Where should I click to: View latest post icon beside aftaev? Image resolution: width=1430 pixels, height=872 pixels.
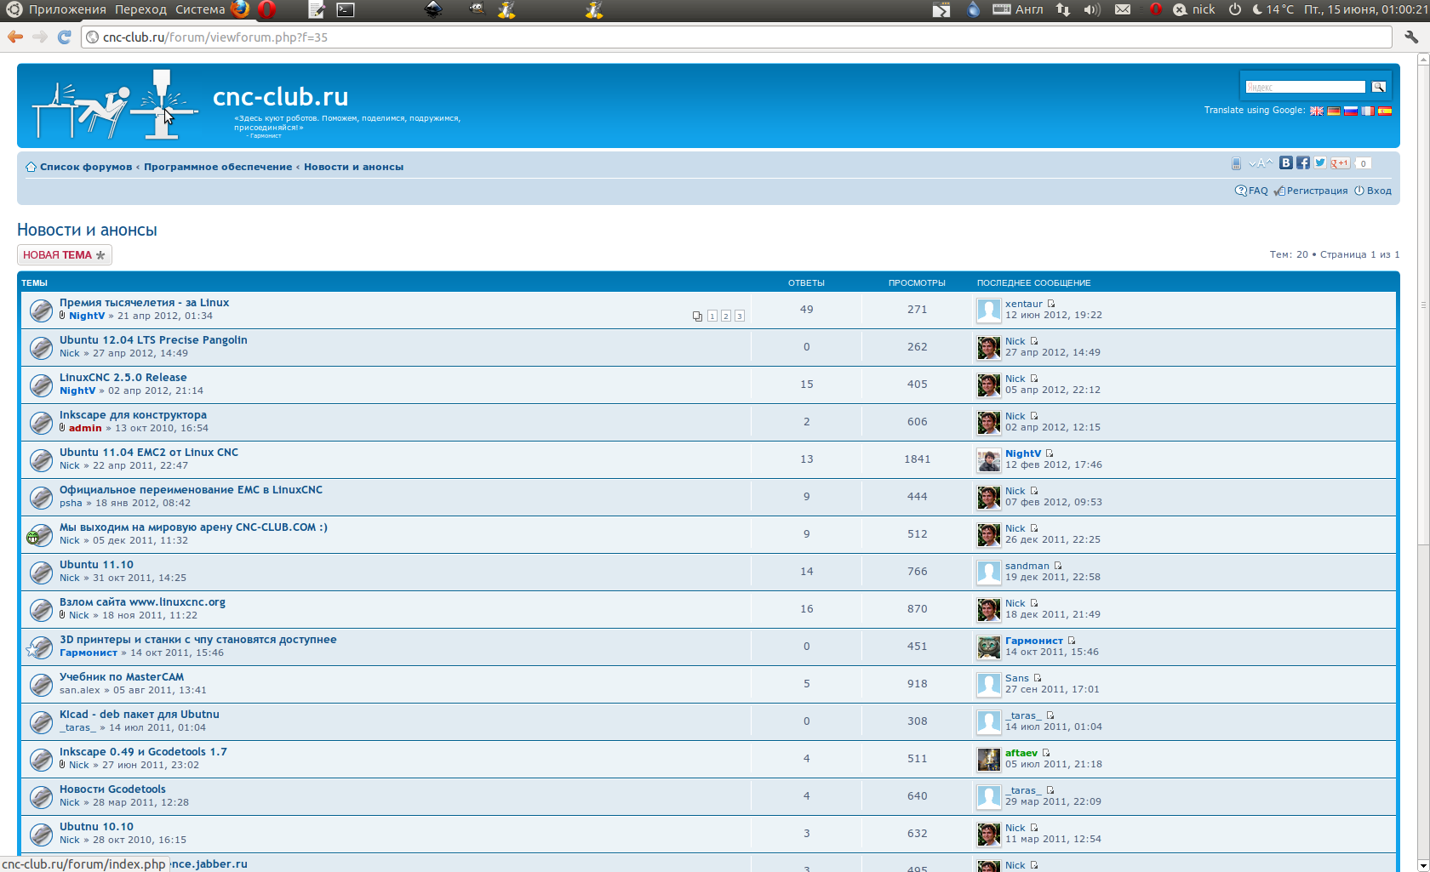1046,753
